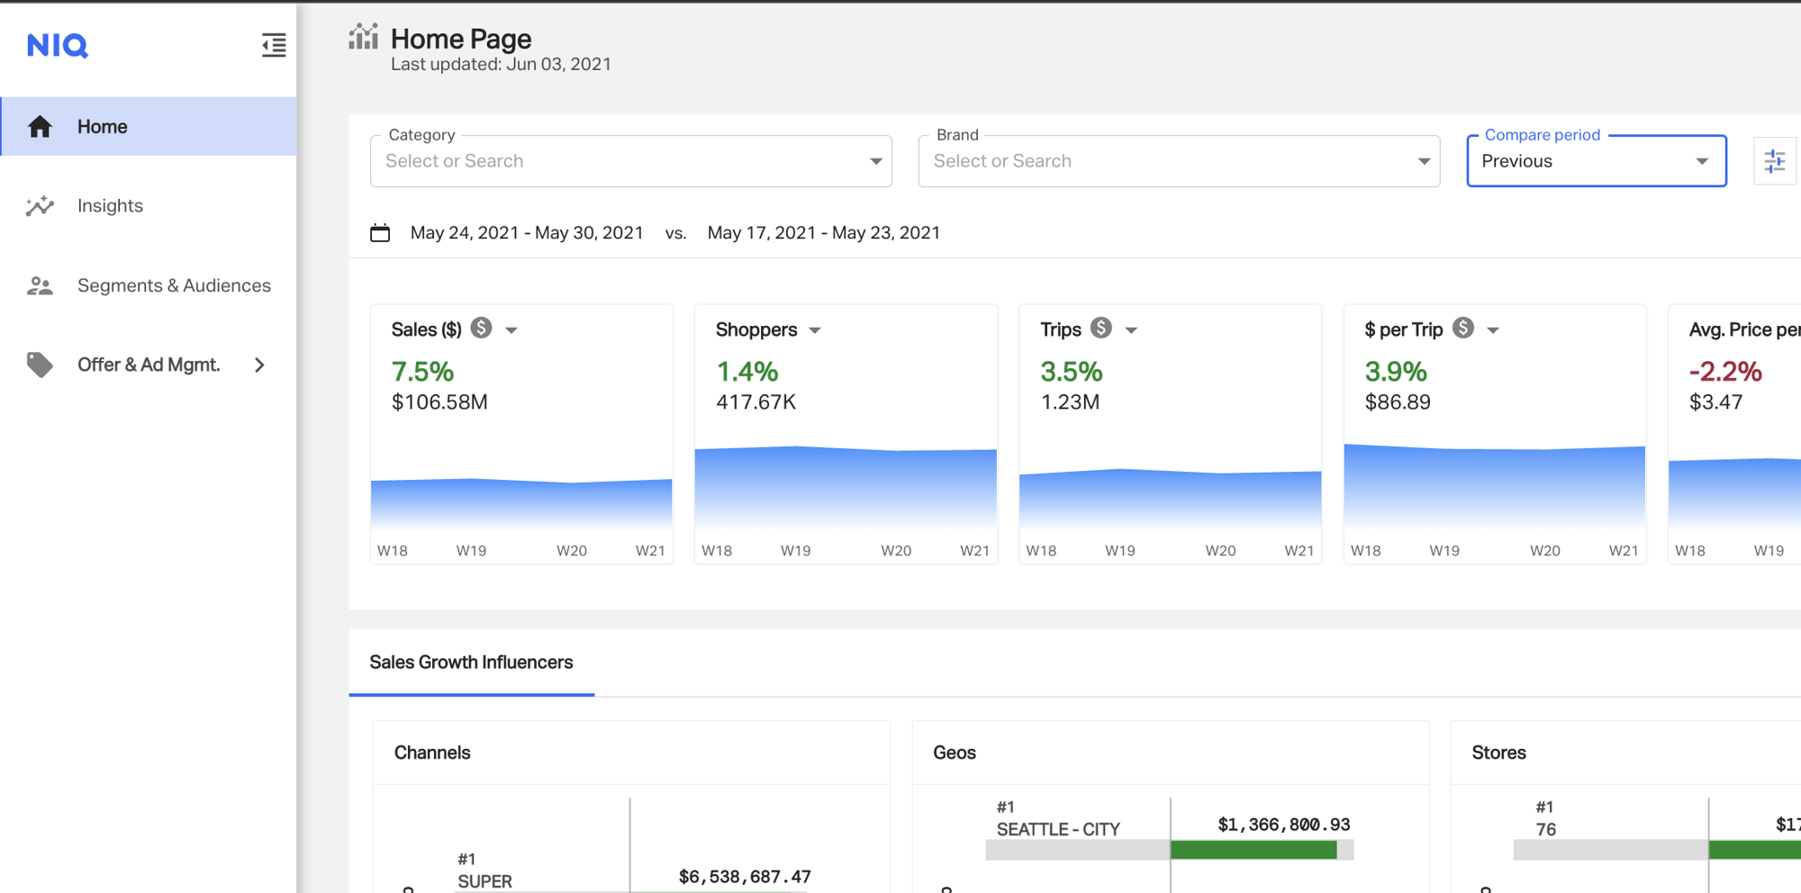Open the Shoppers metric dropdown arrow
The height and width of the screenshot is (893, 1801).
(x=815, y=329)
